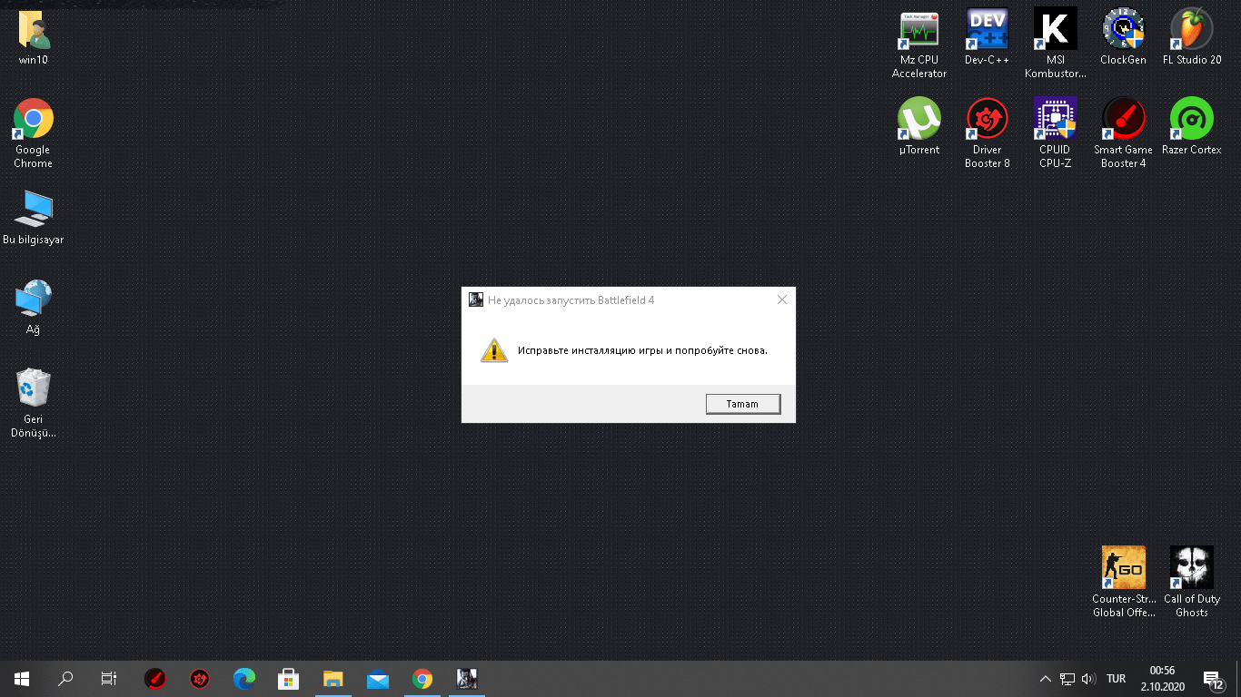
Task: Select the Counter-Strike Global Offensive desktop shortcut
Action: tap(1124, 583)
